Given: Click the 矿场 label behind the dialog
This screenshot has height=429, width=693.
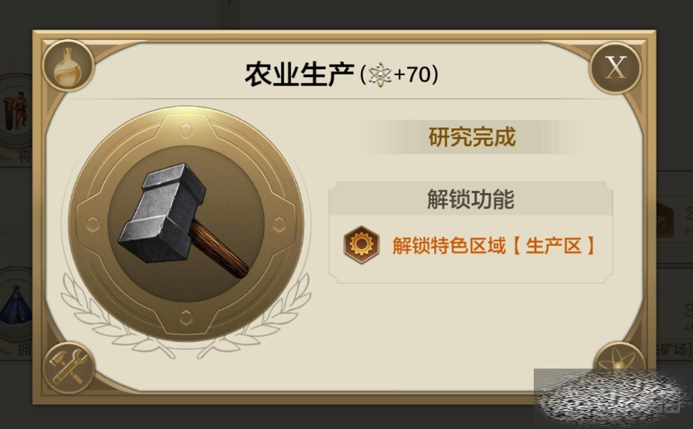Looking at the screenshot, I should pos(672,349).
